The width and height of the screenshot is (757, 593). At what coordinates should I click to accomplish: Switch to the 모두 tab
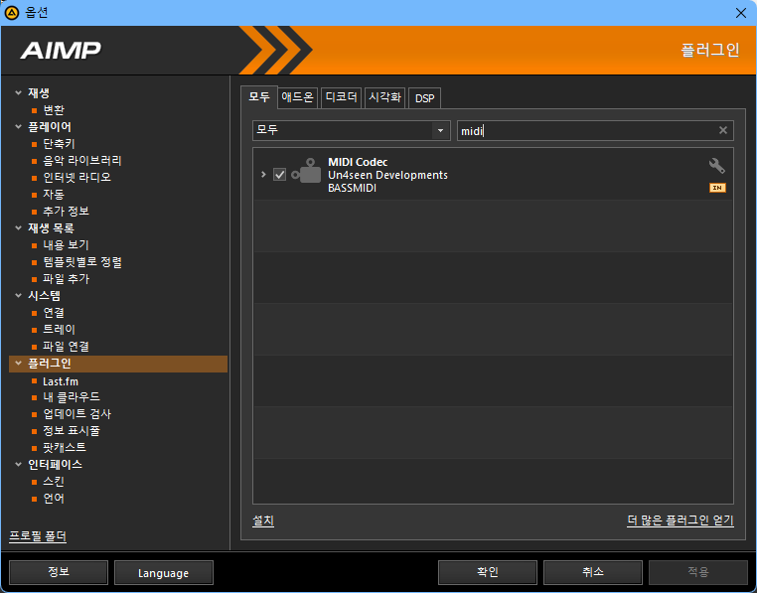point(258,97)
